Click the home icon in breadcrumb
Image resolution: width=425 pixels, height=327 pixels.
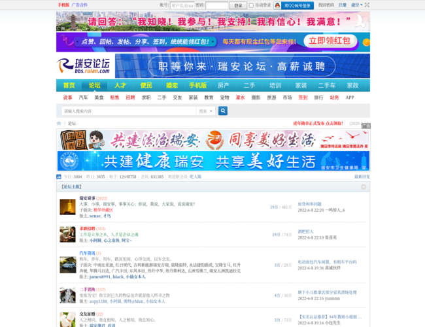[59, 124]
